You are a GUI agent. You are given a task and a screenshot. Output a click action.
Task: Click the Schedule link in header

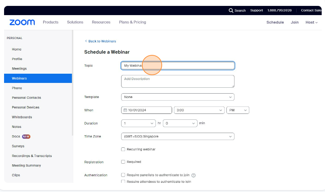click(x=275, y=22)
